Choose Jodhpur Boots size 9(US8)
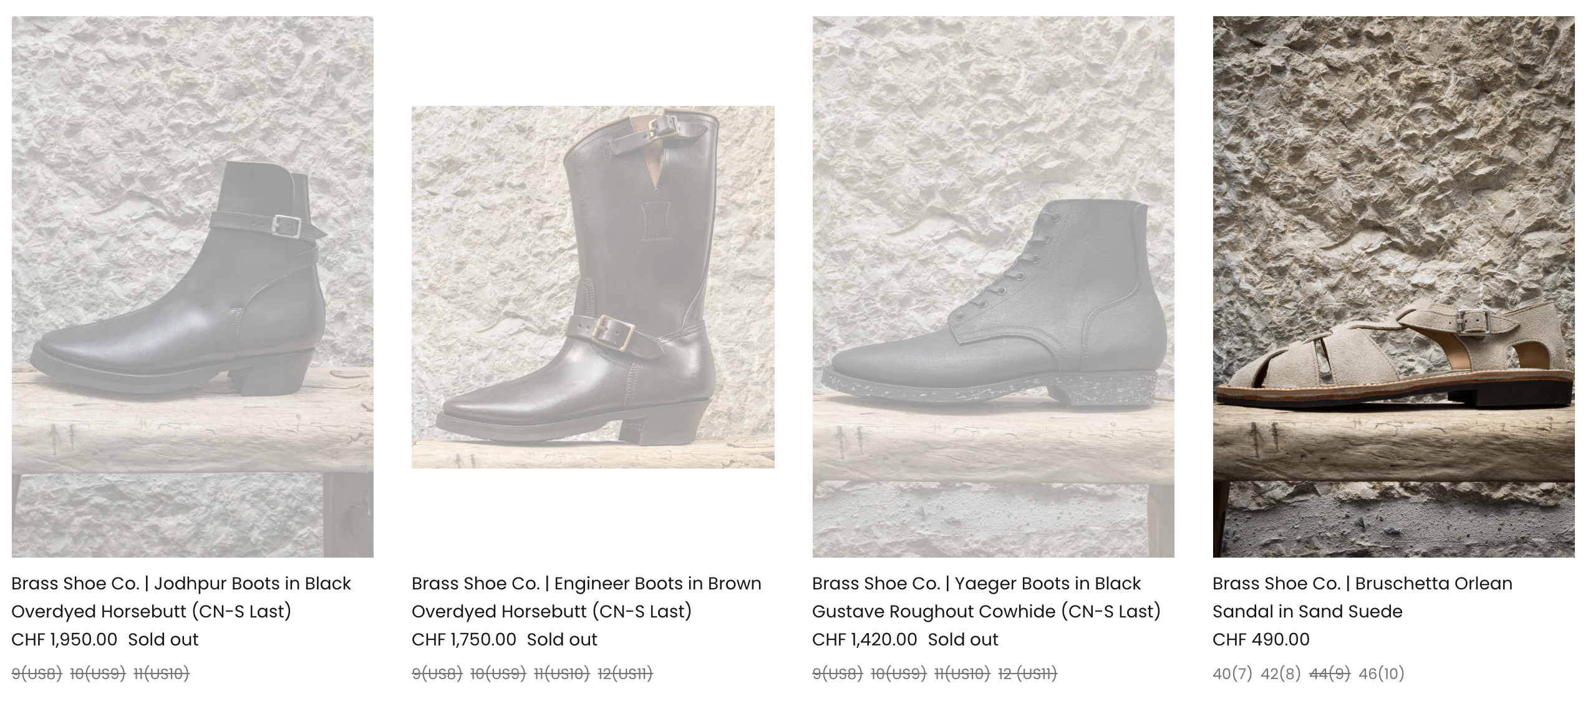The height and width of the screenshot is (724, 1588). point(37,674)
